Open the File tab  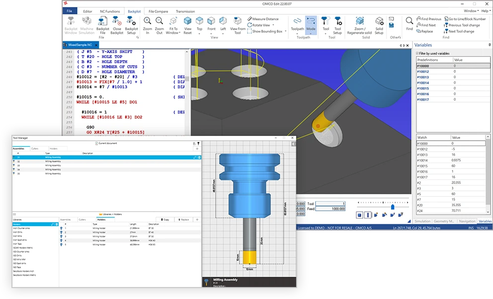[x=70, y=11]
